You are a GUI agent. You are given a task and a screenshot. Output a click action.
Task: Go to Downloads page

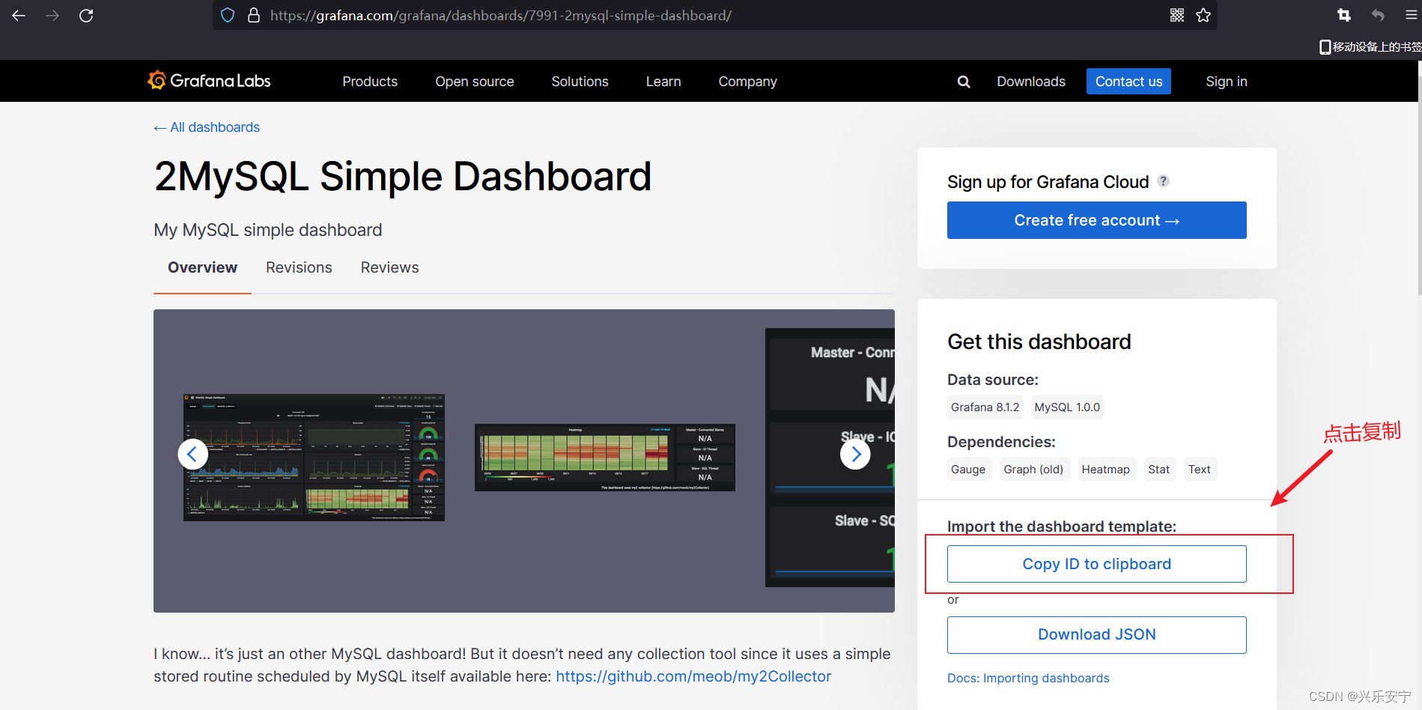(x=1030, y=82)
